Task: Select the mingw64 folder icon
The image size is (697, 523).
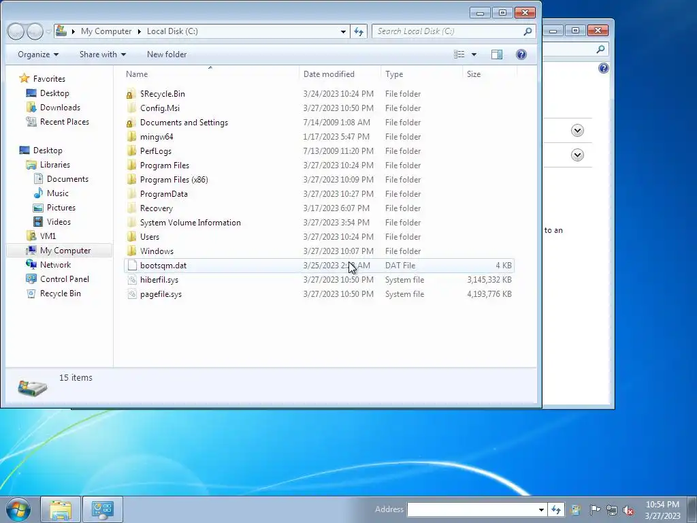Action: [131, 136]
